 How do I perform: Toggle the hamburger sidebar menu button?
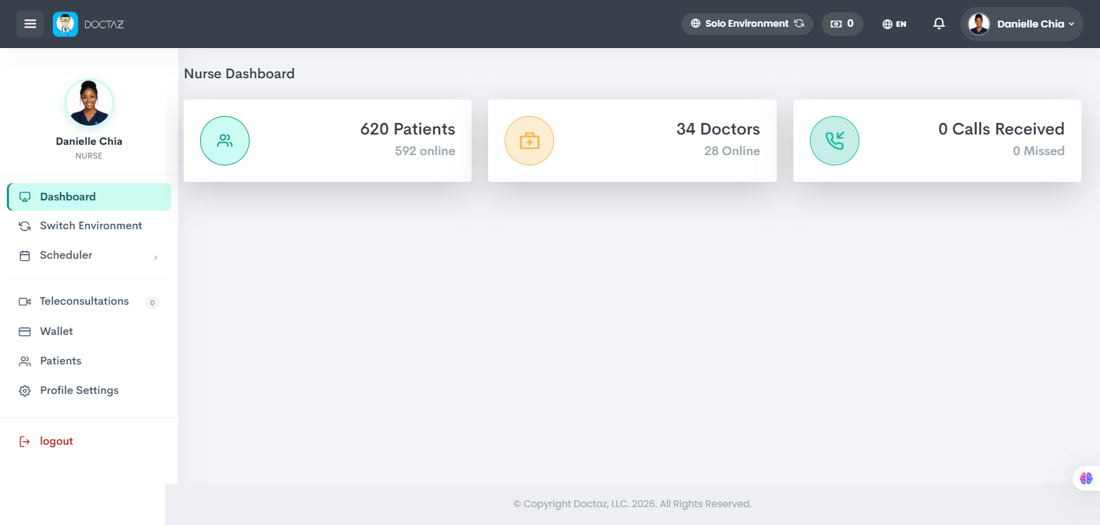point(30,24)
